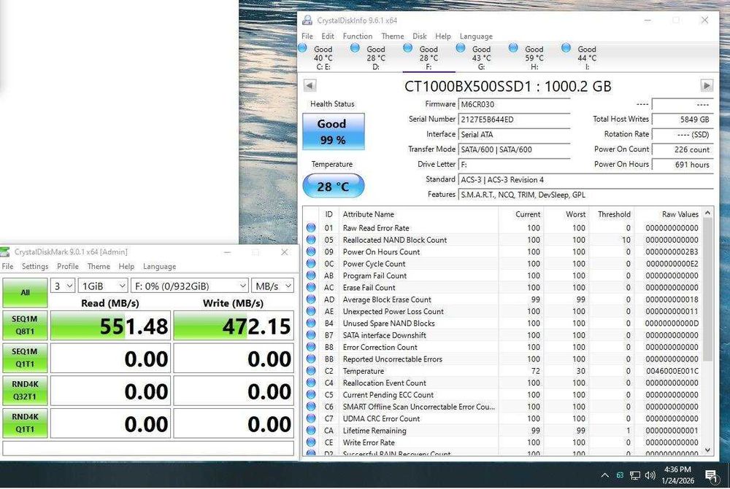Click the Serial Number field 2127E5B644ED
This screenshot has width=730, height=489.
[x=514, y=120]
